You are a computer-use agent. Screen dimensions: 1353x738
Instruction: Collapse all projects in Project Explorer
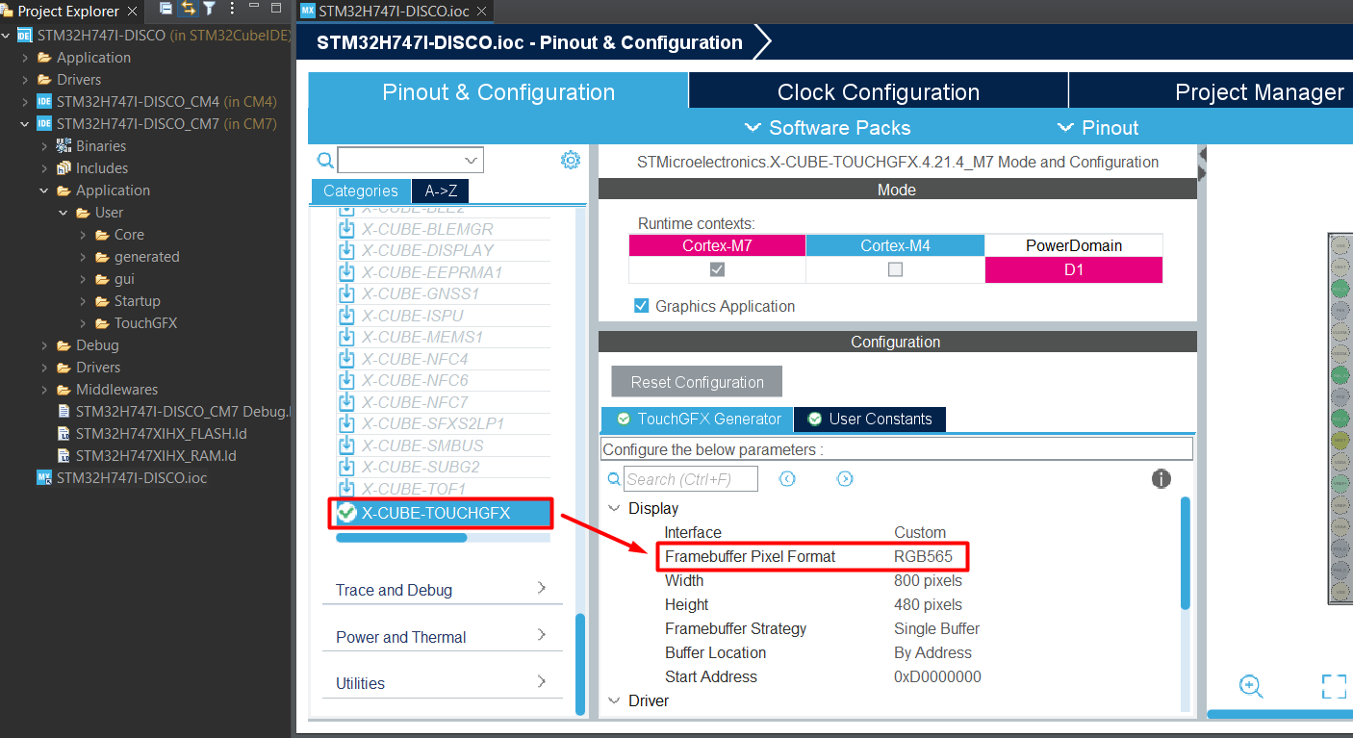click(x=166, y=8)
